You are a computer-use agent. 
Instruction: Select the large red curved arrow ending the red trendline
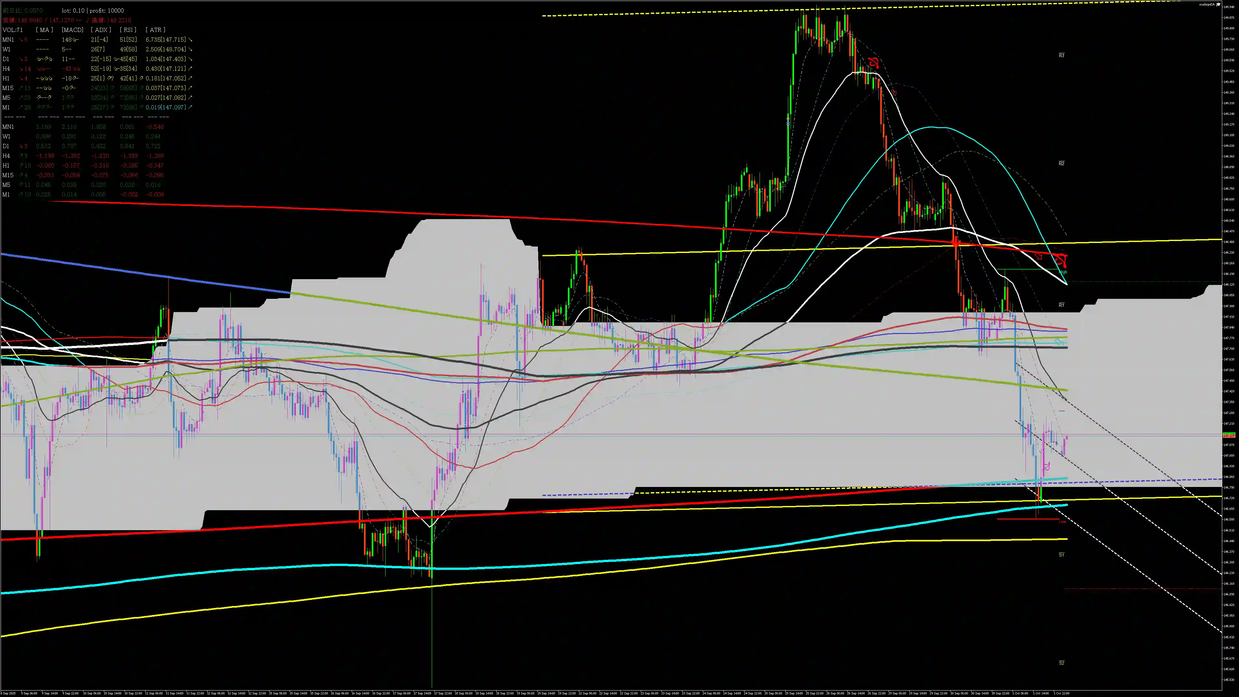click(1061, 261)
